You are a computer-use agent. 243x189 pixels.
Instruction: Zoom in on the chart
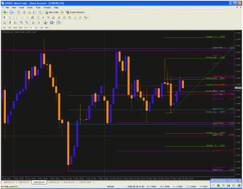point(21,23)
